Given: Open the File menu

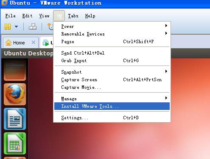Looking at the screenshot, I should (11, 16).
